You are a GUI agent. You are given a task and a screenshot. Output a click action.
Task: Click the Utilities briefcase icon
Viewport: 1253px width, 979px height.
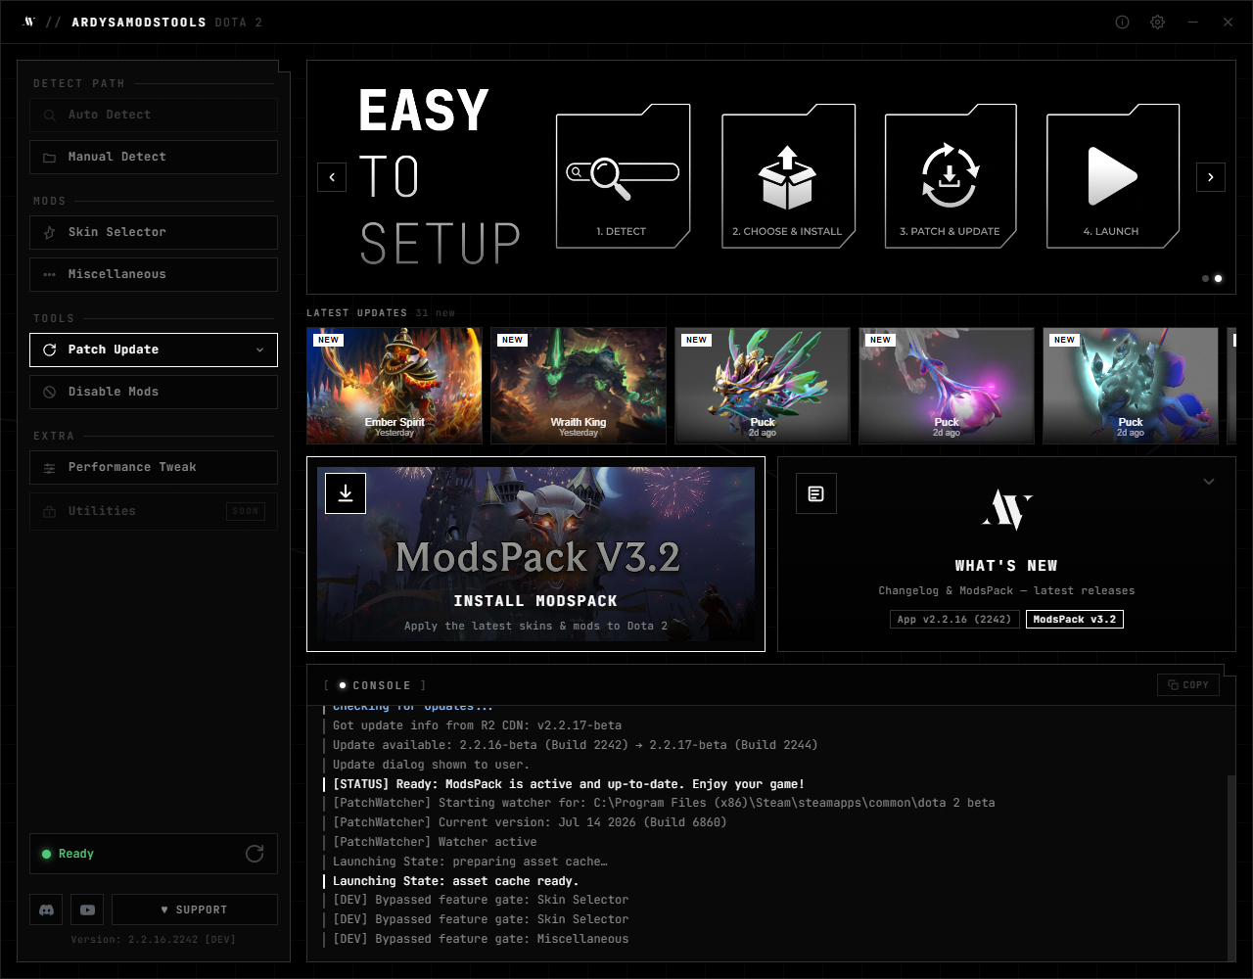coord(49,511)
